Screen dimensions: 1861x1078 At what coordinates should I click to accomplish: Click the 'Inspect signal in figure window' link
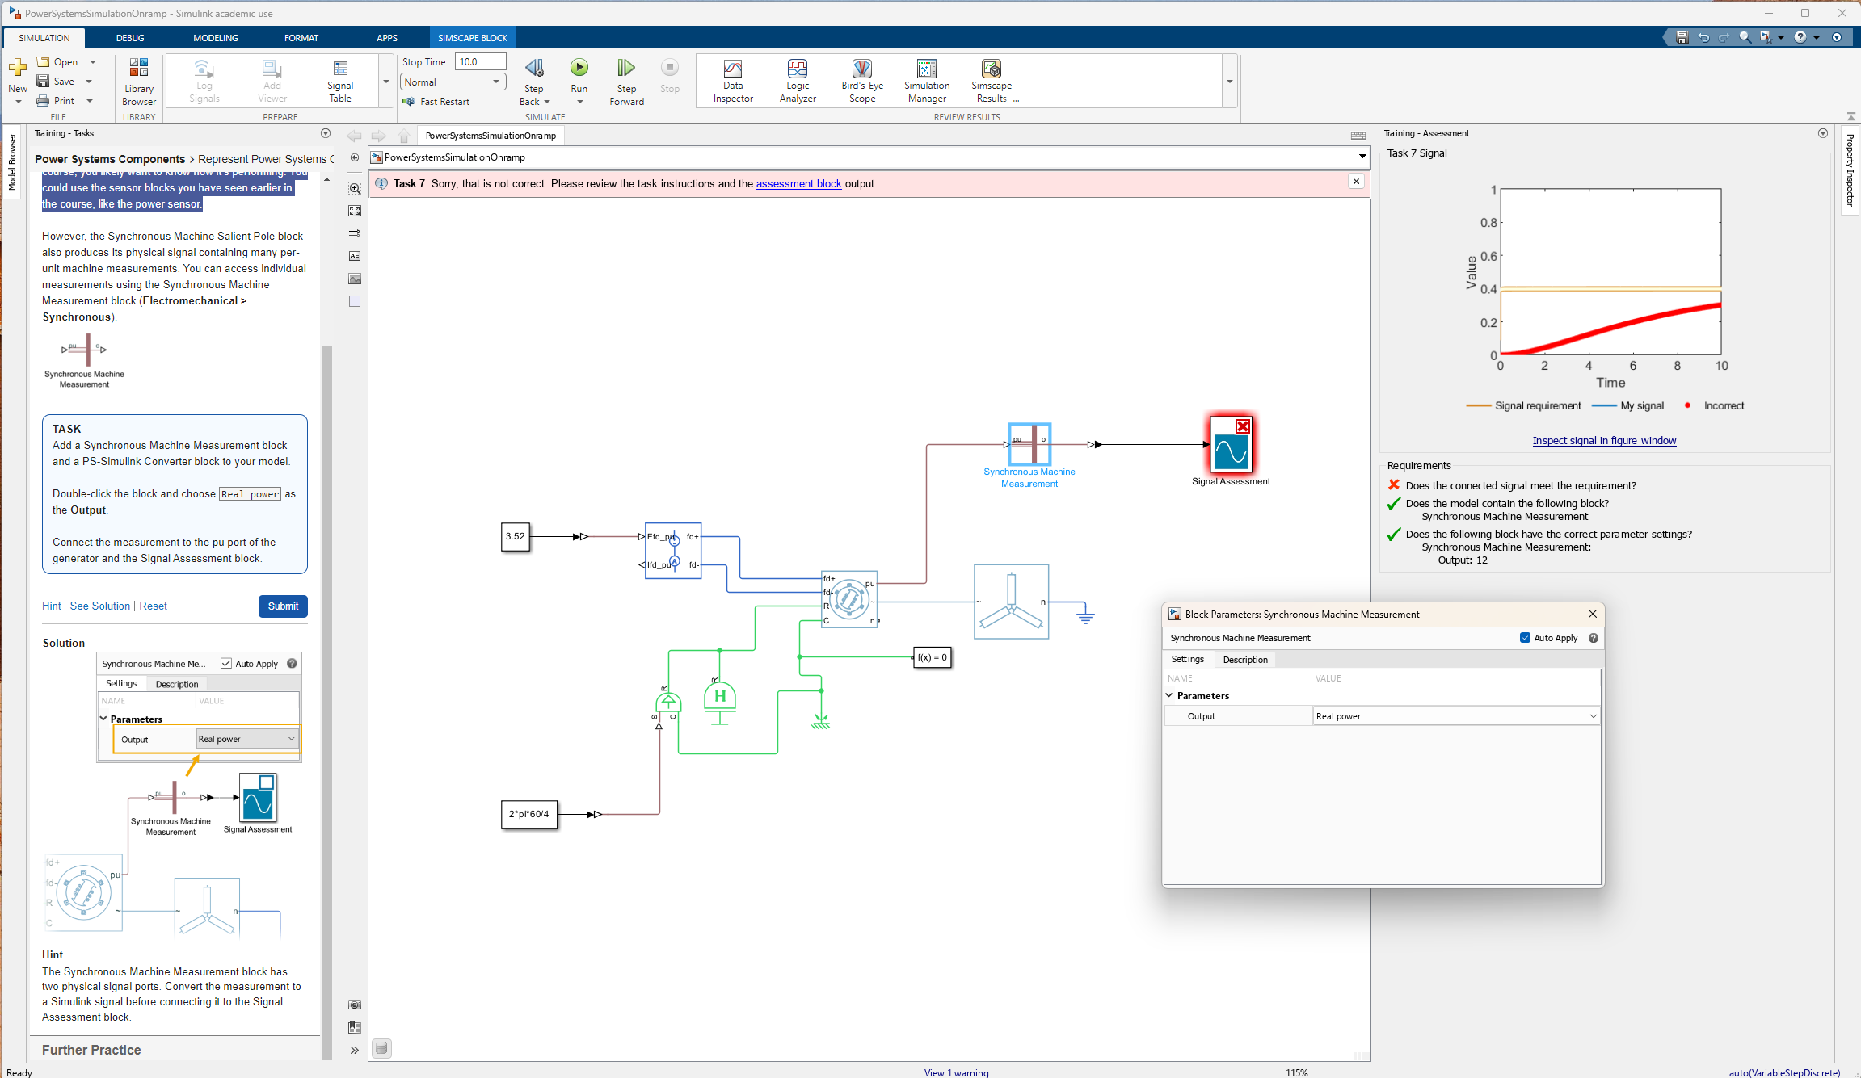1603,440
